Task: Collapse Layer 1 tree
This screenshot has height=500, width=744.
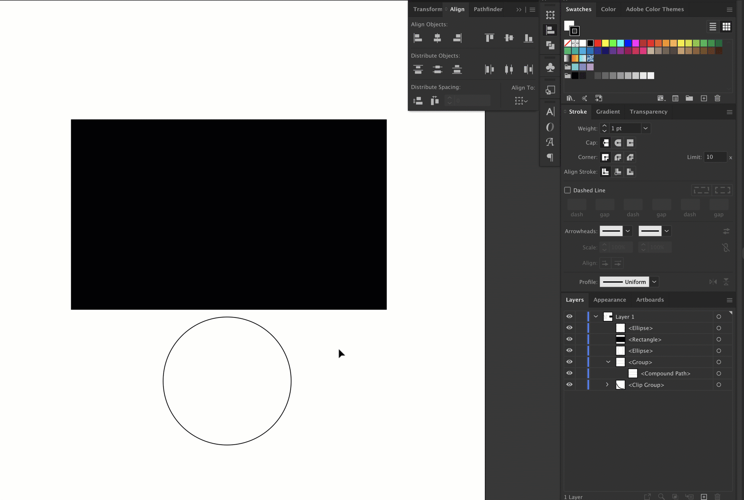Action: coord(596,317)
